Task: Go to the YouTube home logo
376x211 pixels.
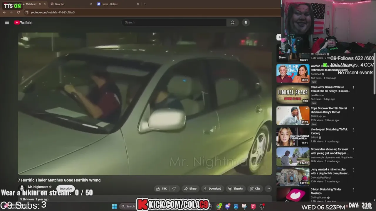Action: [23, 23]
